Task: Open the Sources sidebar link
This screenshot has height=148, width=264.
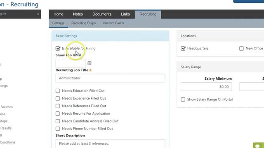Action: [x=7, y=107]
